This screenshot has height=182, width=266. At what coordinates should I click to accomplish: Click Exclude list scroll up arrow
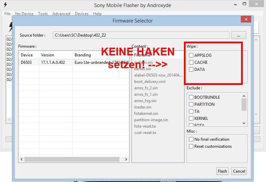[244, 96]
